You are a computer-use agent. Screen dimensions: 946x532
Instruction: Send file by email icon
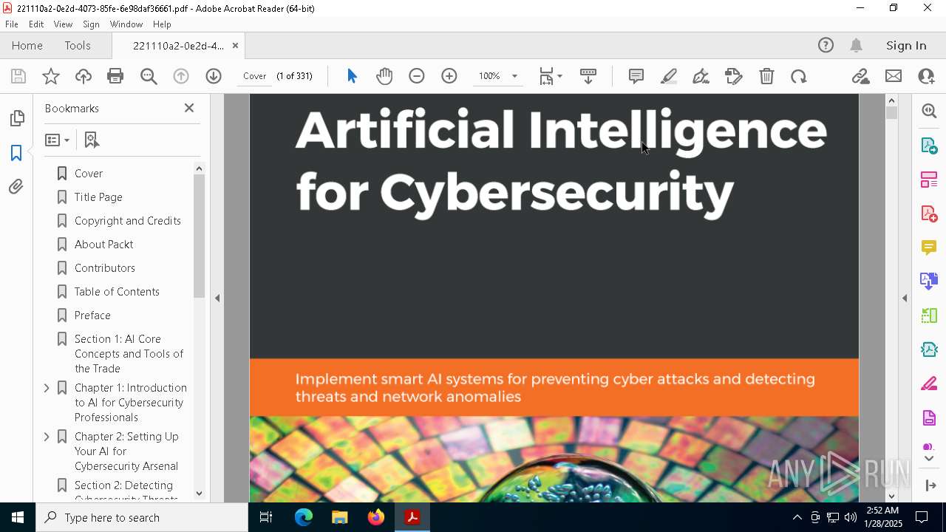coord(894,76)
